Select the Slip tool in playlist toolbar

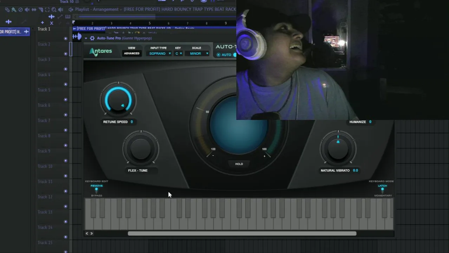pyautogui.click(x=34, y=10)
